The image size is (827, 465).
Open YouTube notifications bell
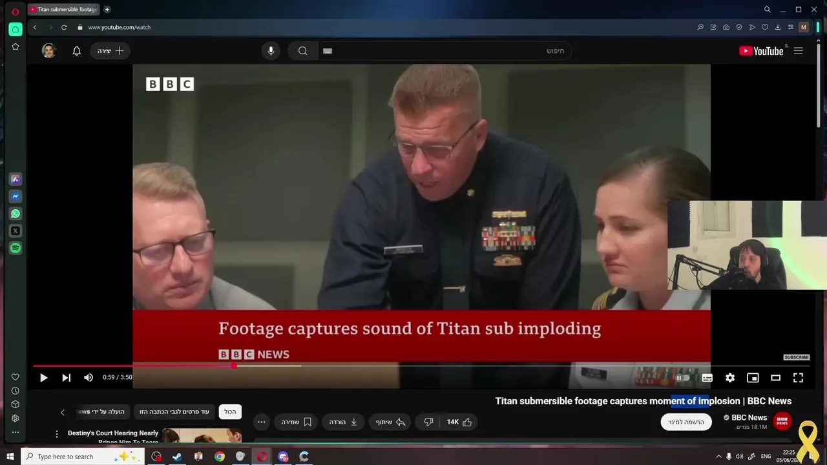click(x=77, y=51)
